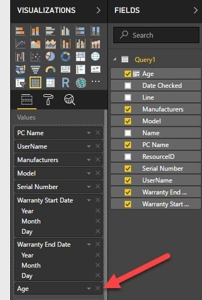Screen dimensions: 202x300
Task: Click the Fields Search box
Action: [x=156, y=35]
